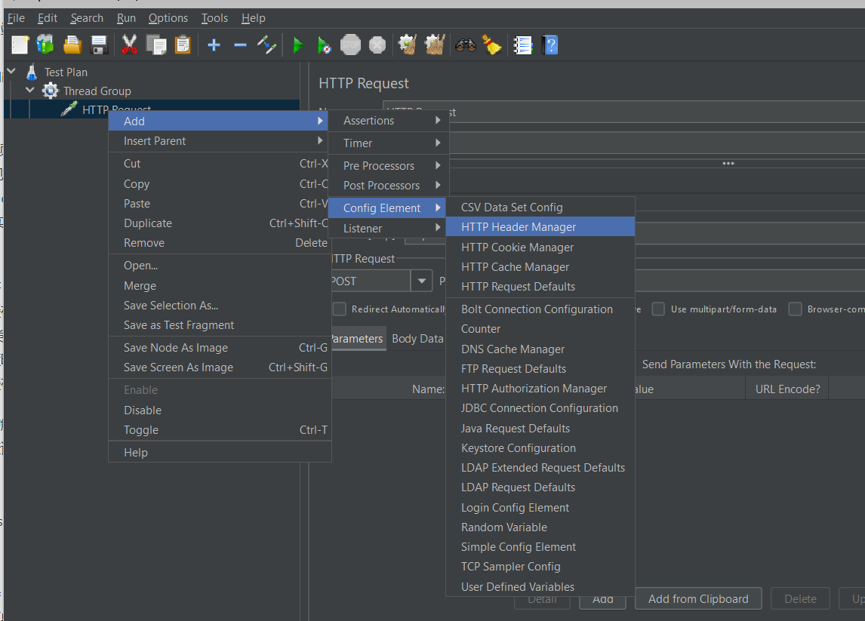Expand the Listener submenu
The height and width of the screenshot is (621, 865).
coord(386,229)
